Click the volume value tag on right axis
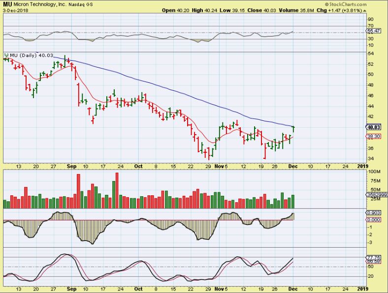 (x=377, y=195)
